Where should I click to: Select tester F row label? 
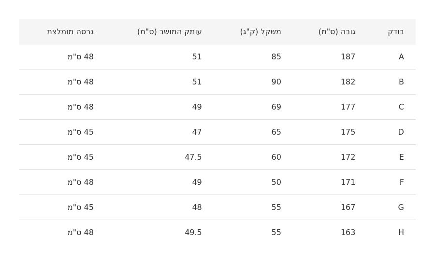(401, 182)
